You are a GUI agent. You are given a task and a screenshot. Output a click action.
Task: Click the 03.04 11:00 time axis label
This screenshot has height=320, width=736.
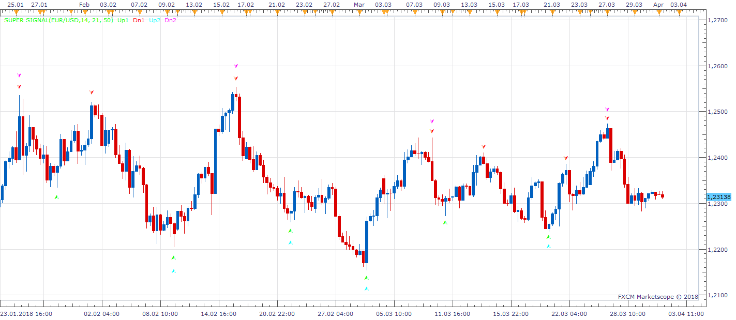click(x=686, y=313)
